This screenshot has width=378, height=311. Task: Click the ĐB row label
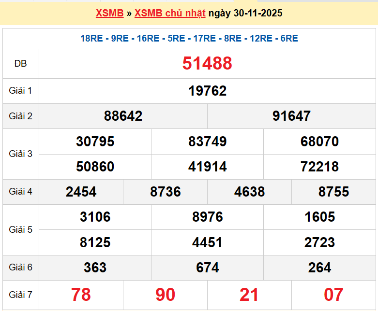point(21,63)
